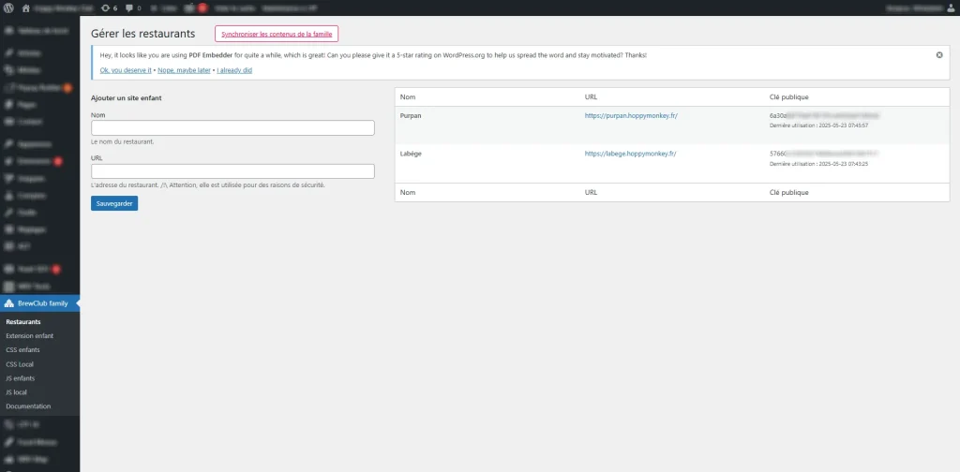The width and height of the screenshot is (960, 472).
Task: Open the CSS Local submenu
Action: tap(20, 363)
